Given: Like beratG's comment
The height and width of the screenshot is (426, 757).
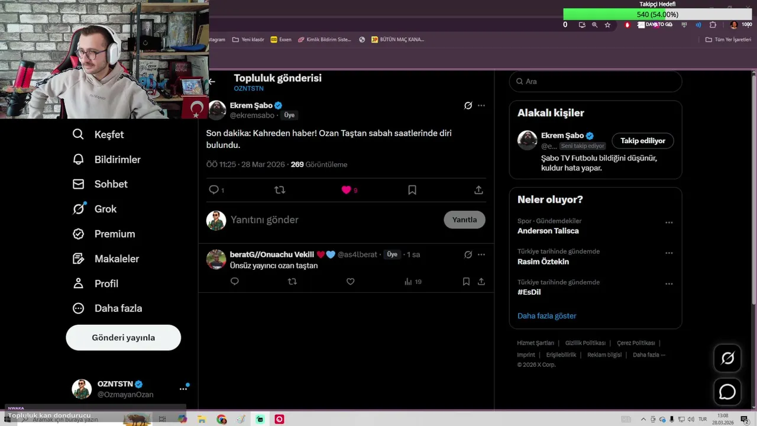Looking at the screenshot, I should [350, 282].
